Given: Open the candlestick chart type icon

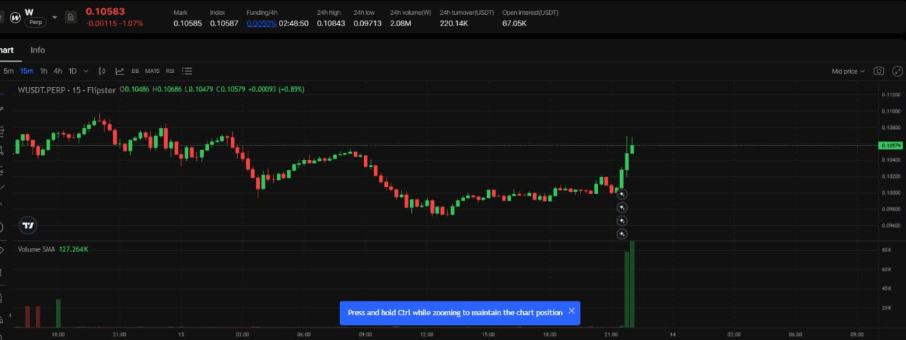Looking at the screenshot, I should [102, 71].
